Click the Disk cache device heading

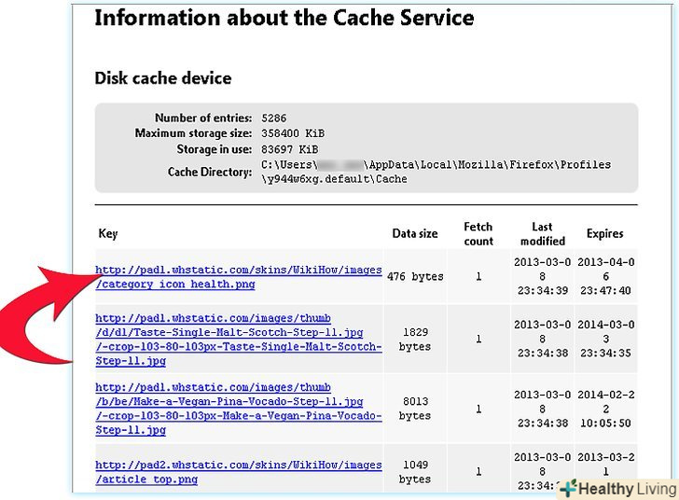(163, 78)
